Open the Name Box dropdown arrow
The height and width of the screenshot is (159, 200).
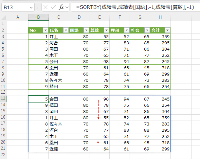(31, 7)
